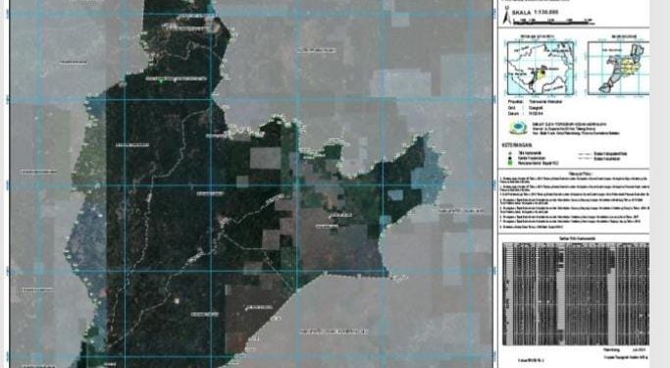Click the KETERANGAN legend heading
This screenshot has height=368, width=670.
517,145
